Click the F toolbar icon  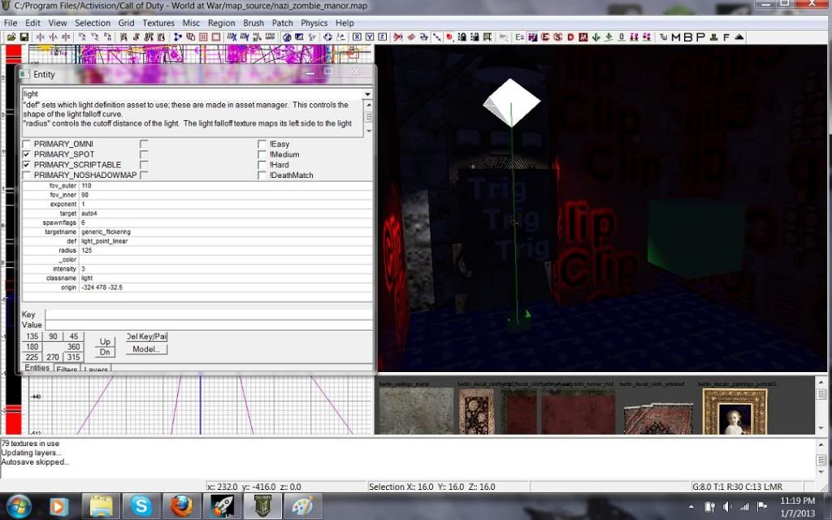pos(726,37)
